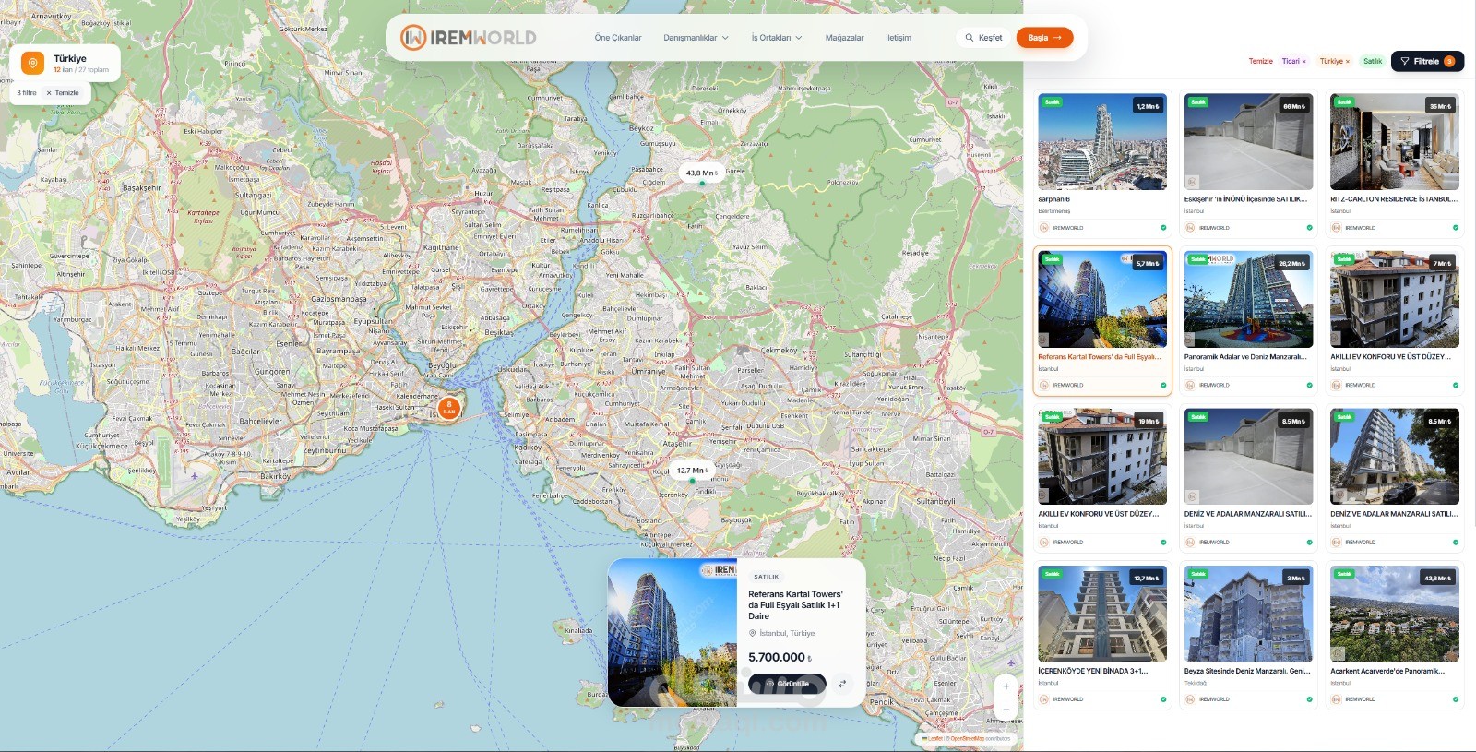Click the red Temizle link above listings
The width and height of the screenshot is (1476, 752).
(1260, 61)
